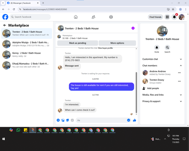Open the purple conversation information icon
The height and width of the screenshot is (151, 189).
[133, 28]
